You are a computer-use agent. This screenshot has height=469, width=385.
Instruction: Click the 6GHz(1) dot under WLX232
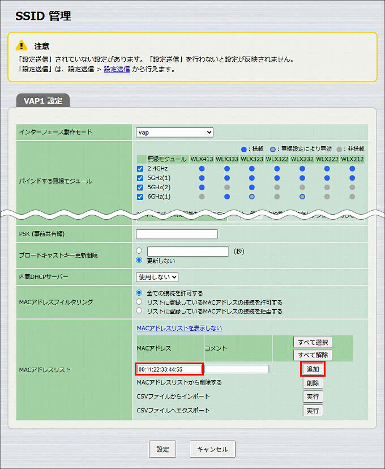[302, 197]
